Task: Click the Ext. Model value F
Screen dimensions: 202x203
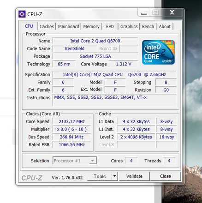Action: (x=115, y=90)
